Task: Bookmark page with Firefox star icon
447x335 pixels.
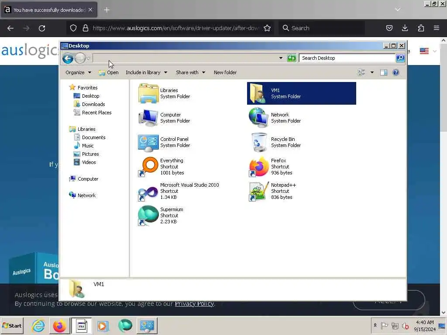Action: click(x=267, y=28)
